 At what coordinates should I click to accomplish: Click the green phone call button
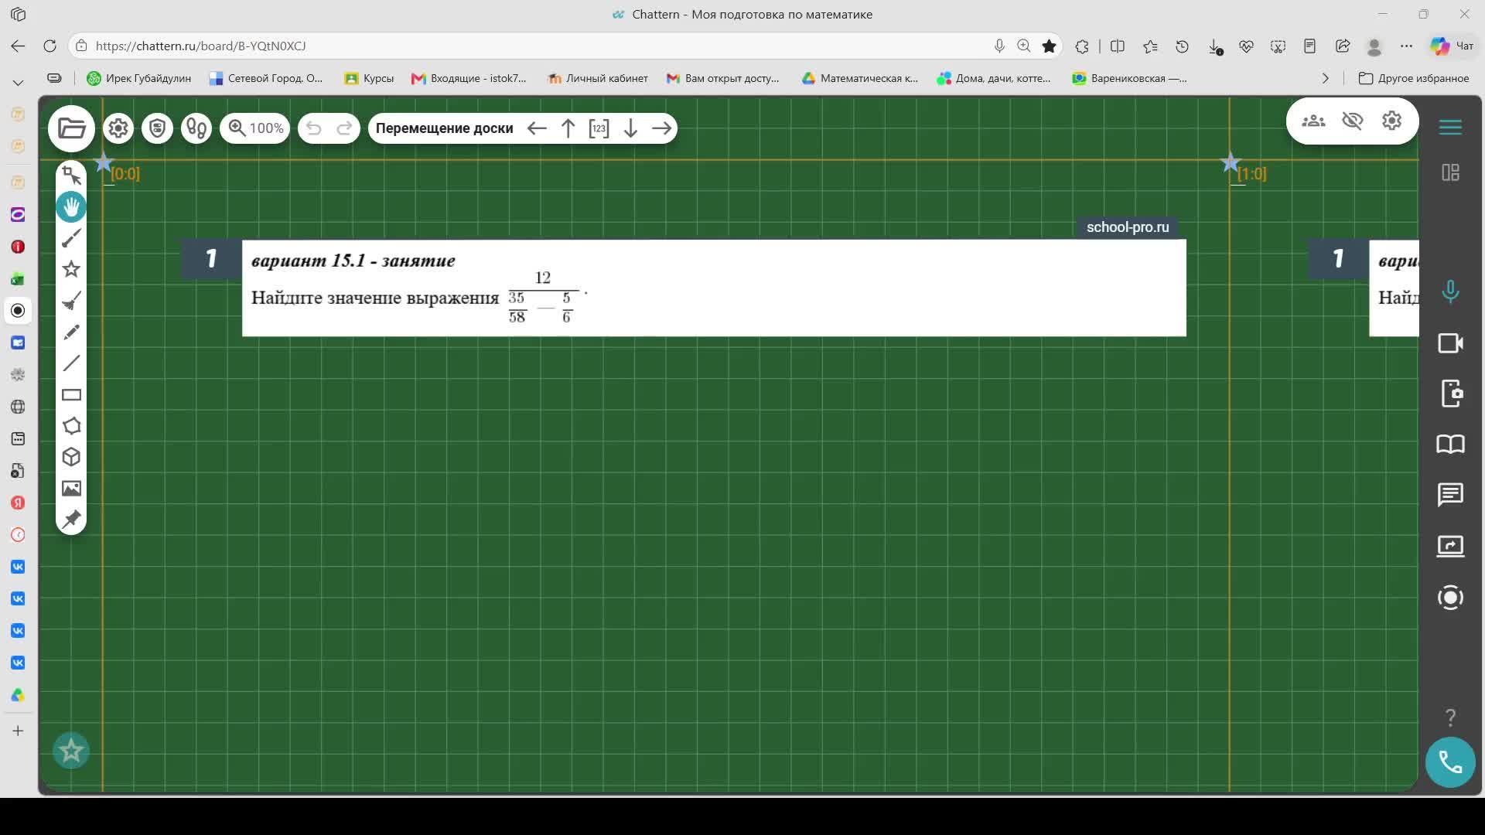(x=1450, y=763)
